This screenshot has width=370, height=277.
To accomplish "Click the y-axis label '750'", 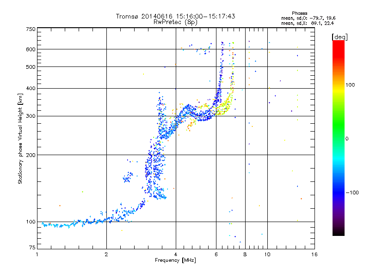I will 31,29.
